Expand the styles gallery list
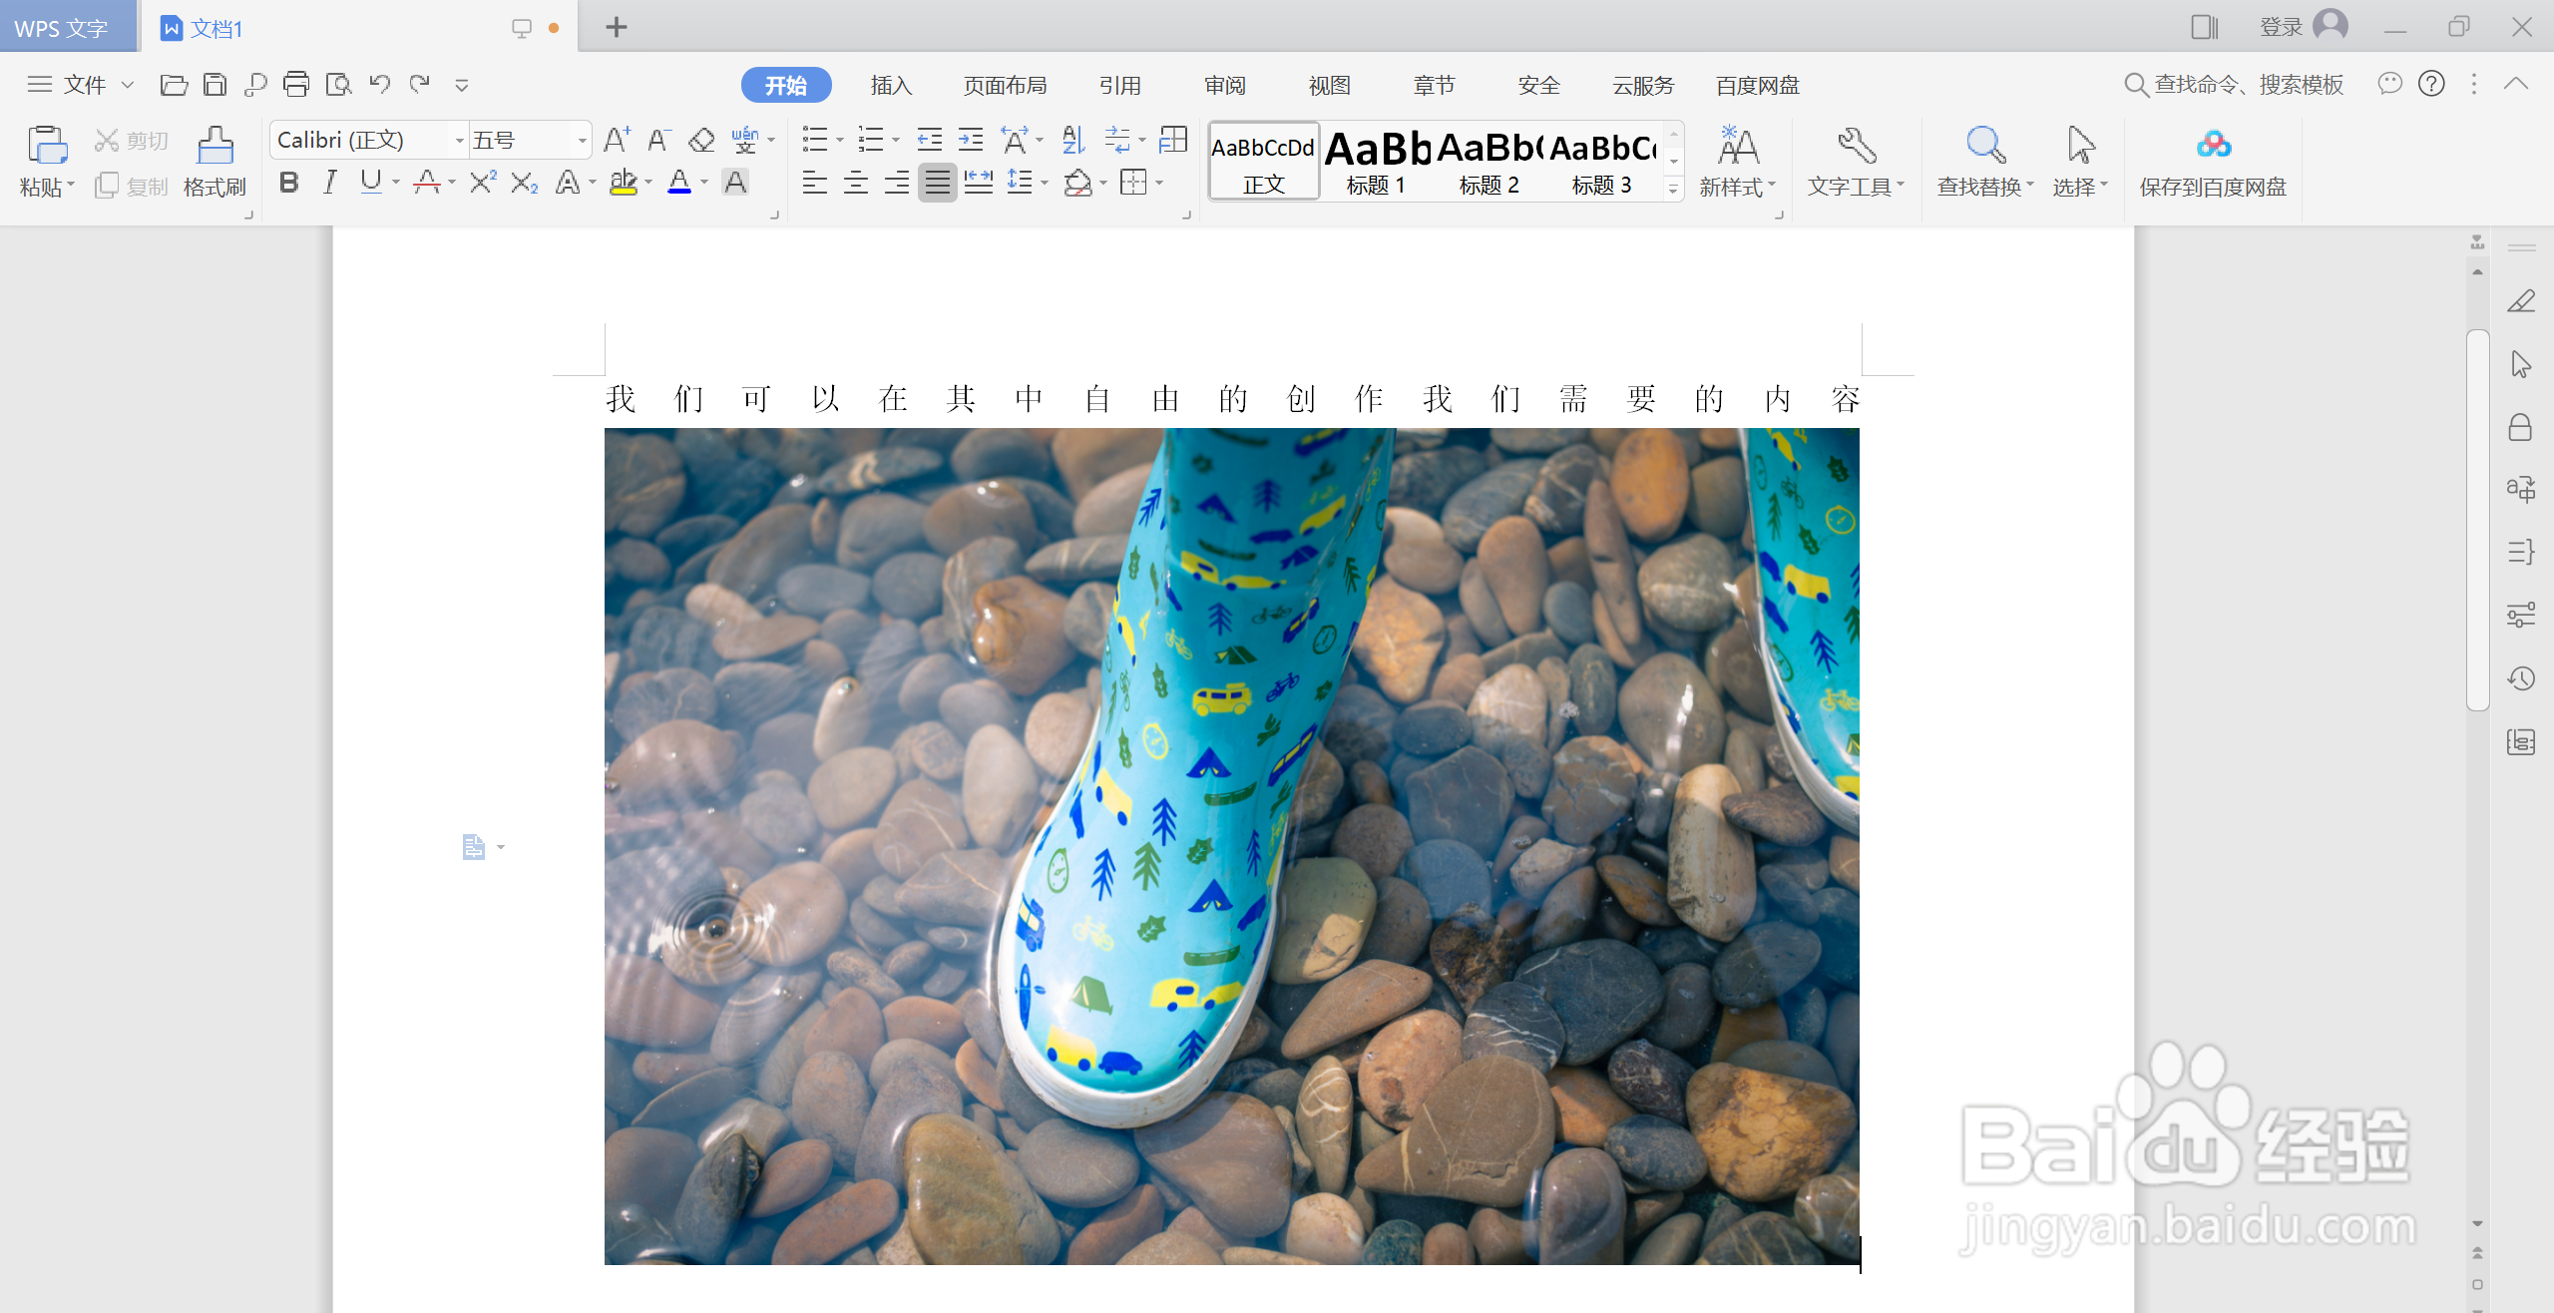2554x1313 pixels. click(1674, 190)
